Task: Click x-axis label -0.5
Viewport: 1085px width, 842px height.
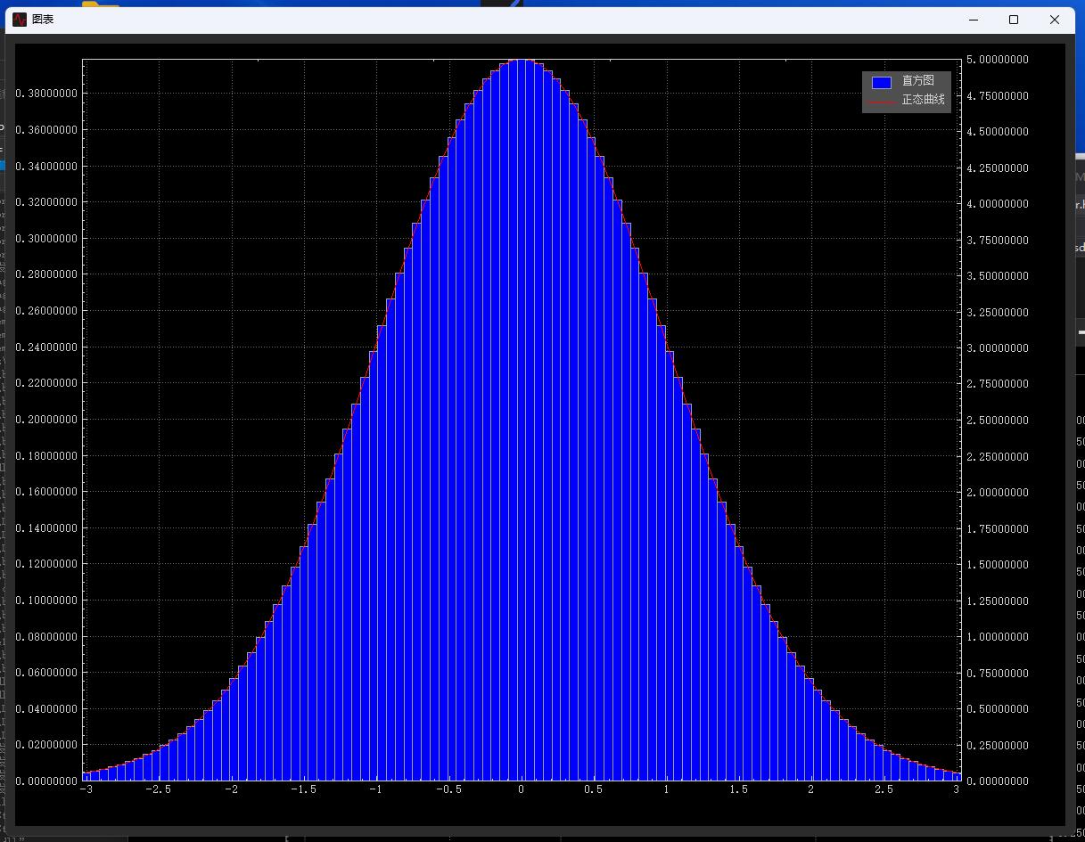Action: coord(448,789)
